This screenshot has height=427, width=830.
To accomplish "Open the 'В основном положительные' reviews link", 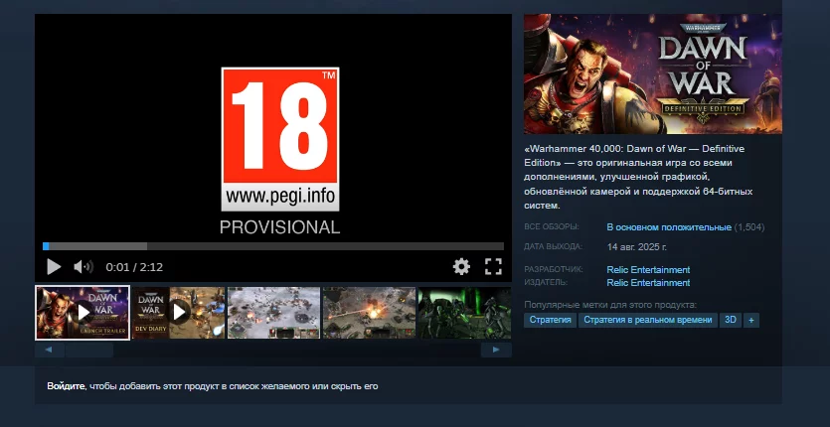I will coord(669,227).
